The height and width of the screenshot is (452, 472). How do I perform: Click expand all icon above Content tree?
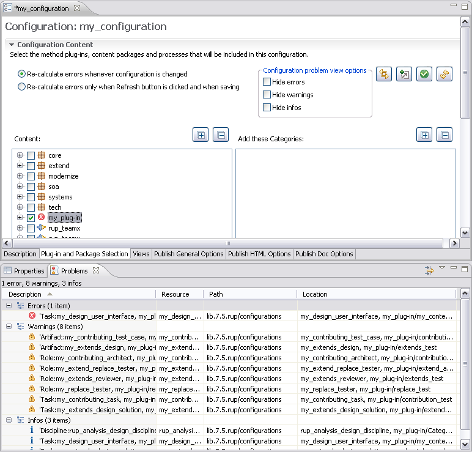click(x=201, y=135)
